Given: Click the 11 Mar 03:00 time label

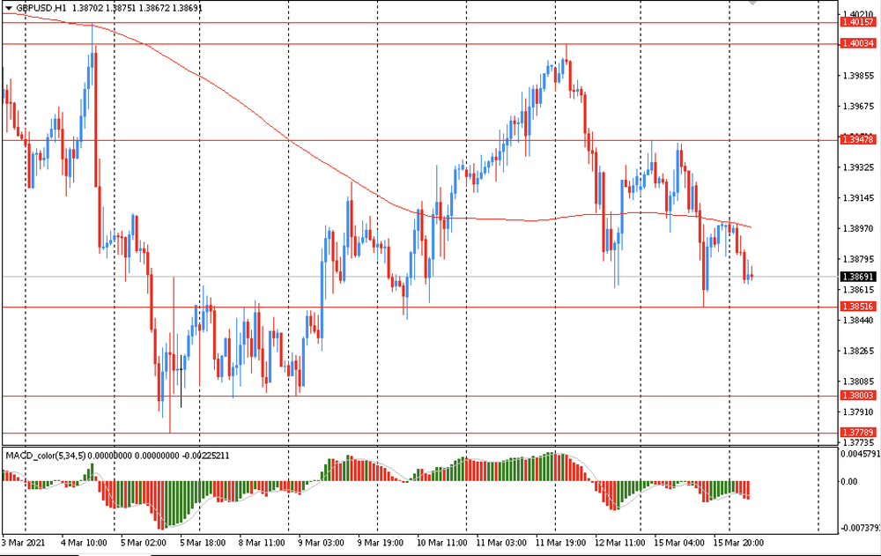Looking at the screenshot, I should (501, 543).
